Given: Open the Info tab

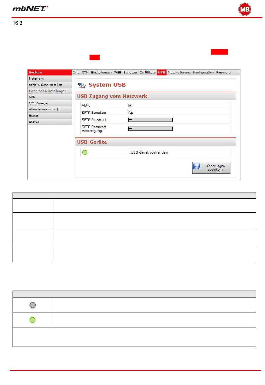Looking at the screenshot, I should 76,72.
